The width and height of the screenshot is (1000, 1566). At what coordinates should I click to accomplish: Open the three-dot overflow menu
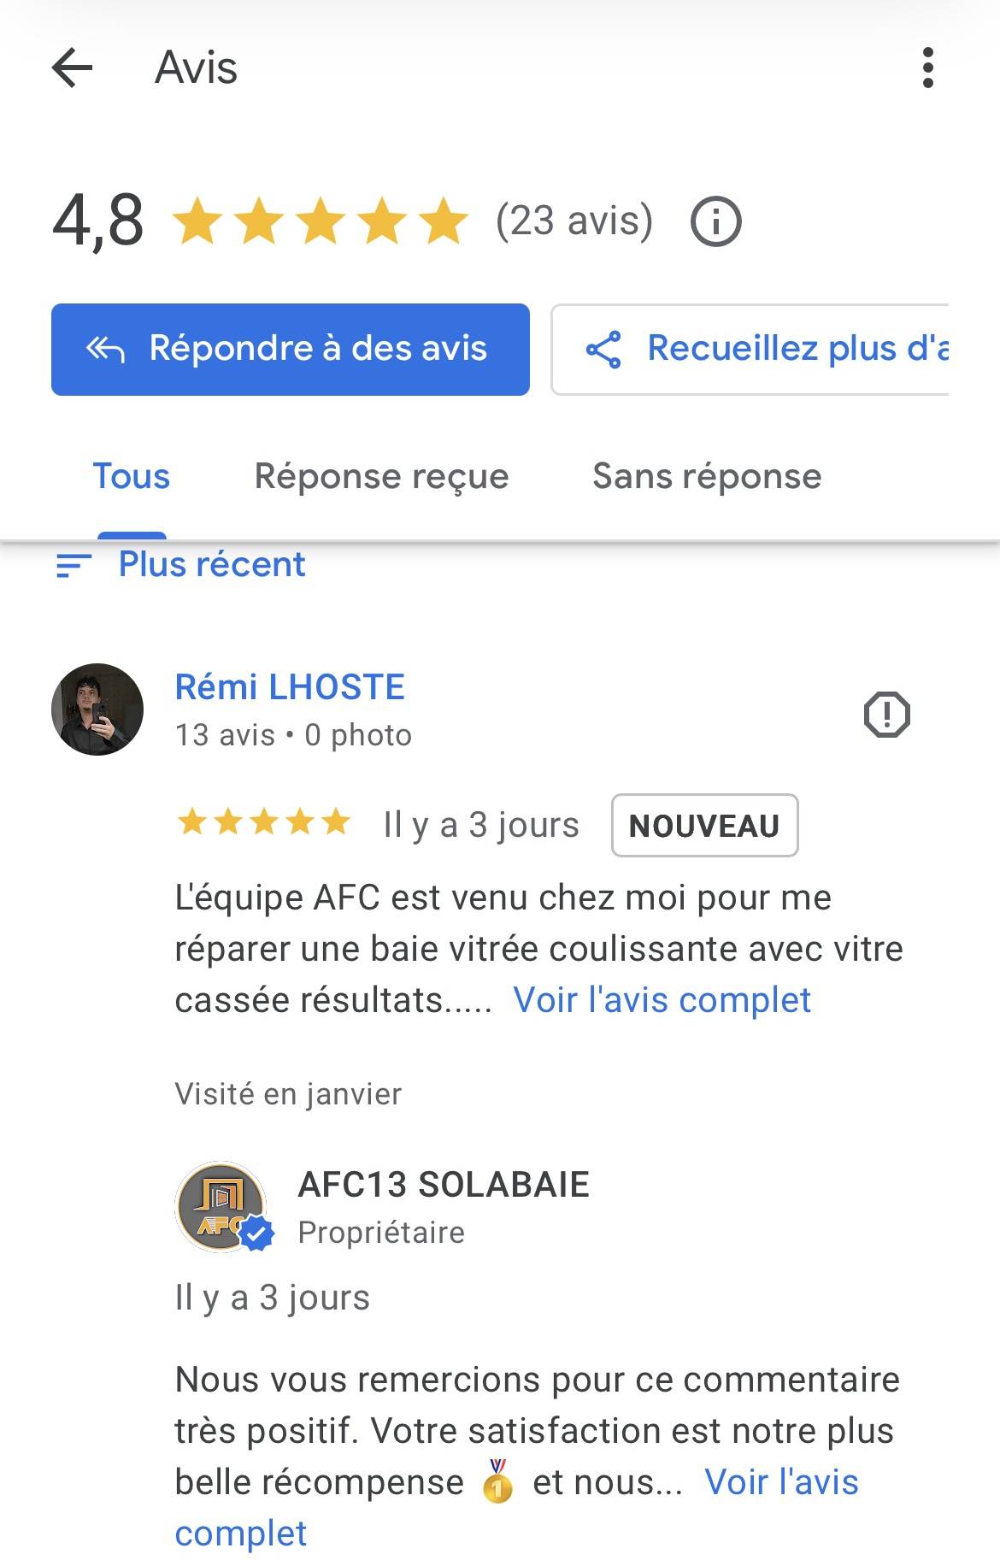pos(927,68)
